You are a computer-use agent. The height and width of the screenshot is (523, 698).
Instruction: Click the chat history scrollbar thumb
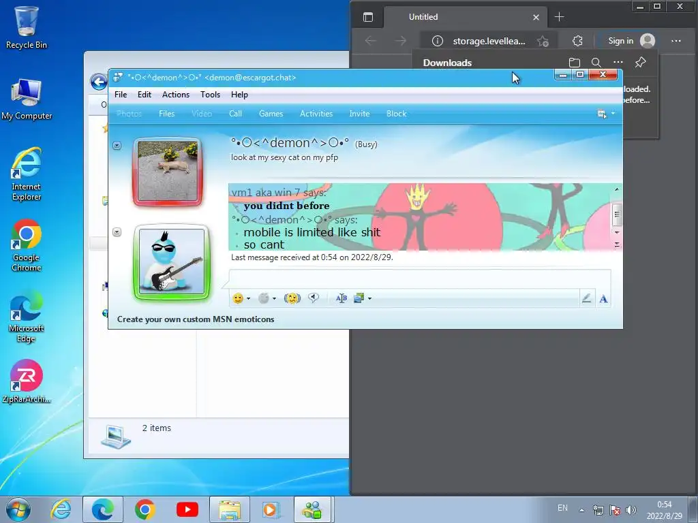616,215
